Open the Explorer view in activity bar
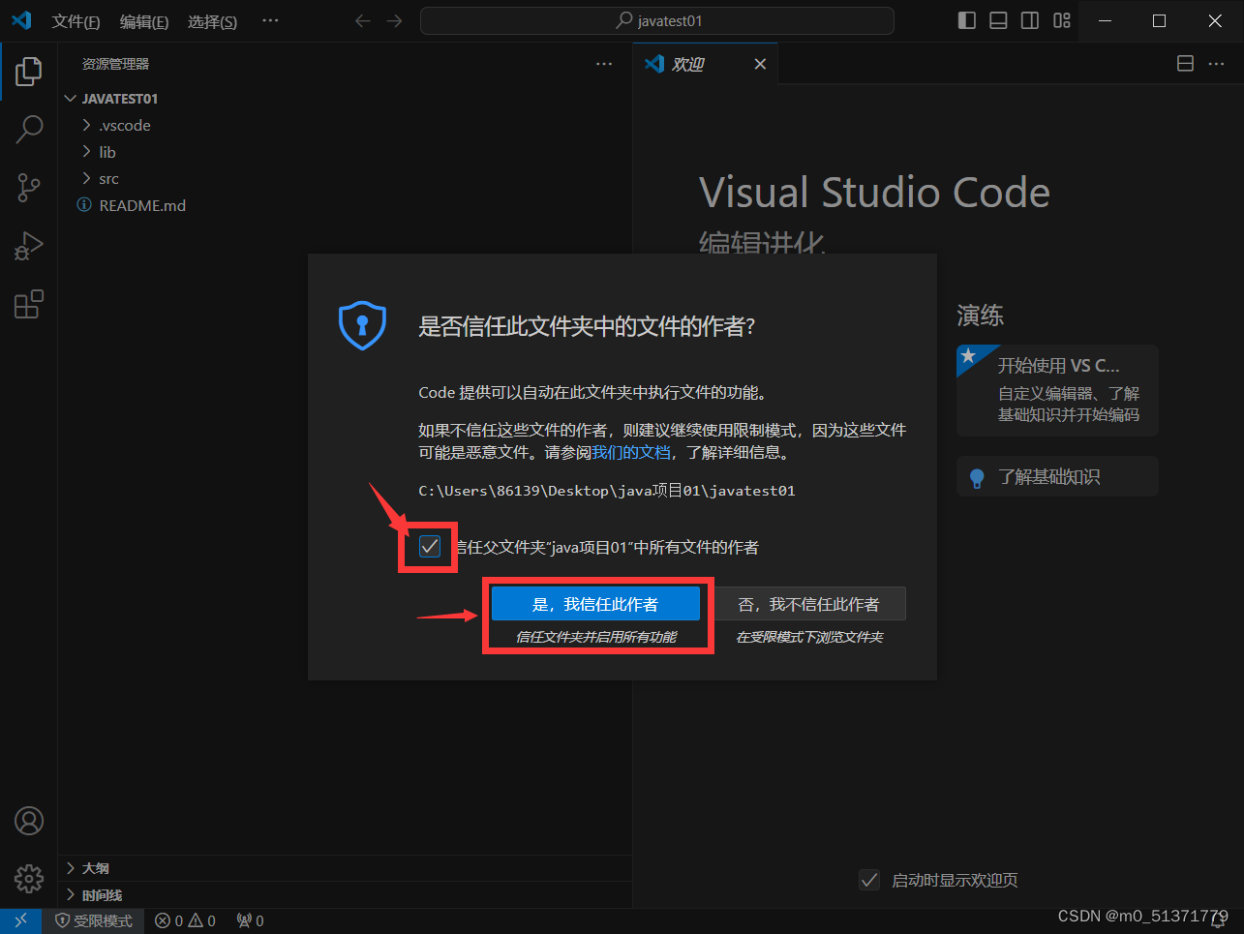Viewport: 1244px width, 934px height. (29, 71)
